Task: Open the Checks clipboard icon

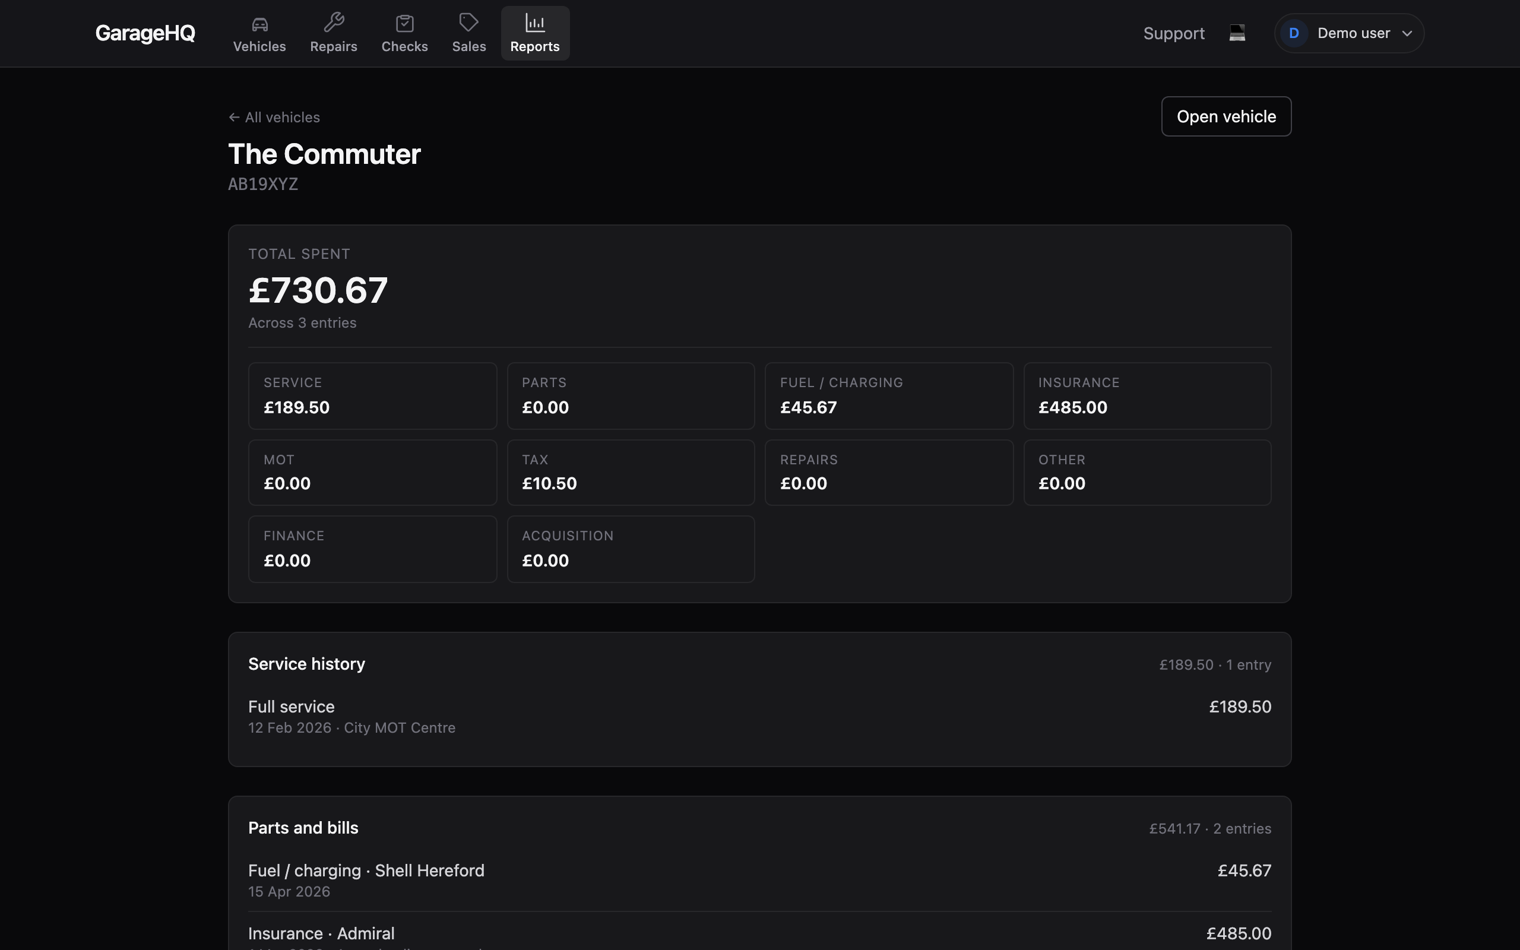Action: coord(404,23)
